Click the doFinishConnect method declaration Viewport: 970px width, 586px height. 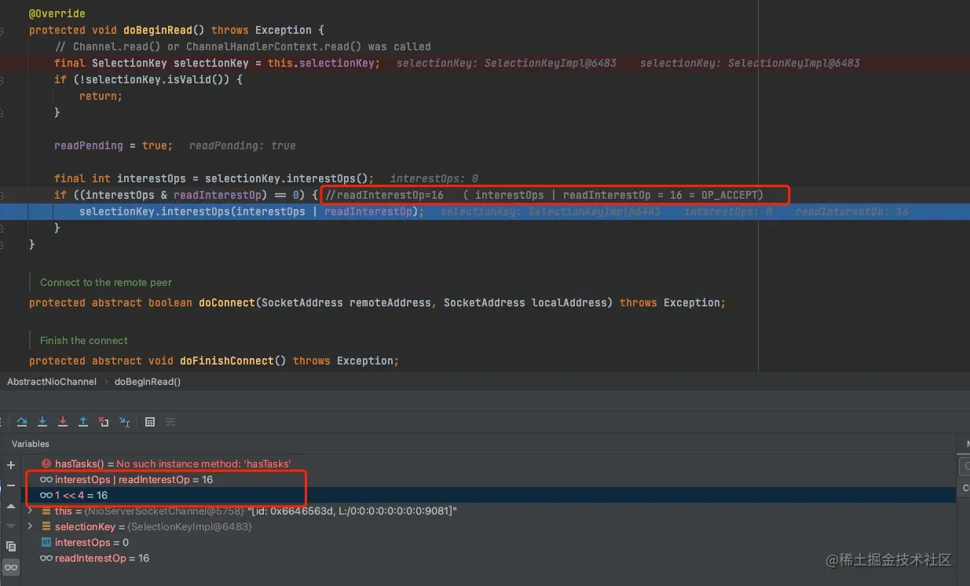pyautogui.click(x=214, y=361)
